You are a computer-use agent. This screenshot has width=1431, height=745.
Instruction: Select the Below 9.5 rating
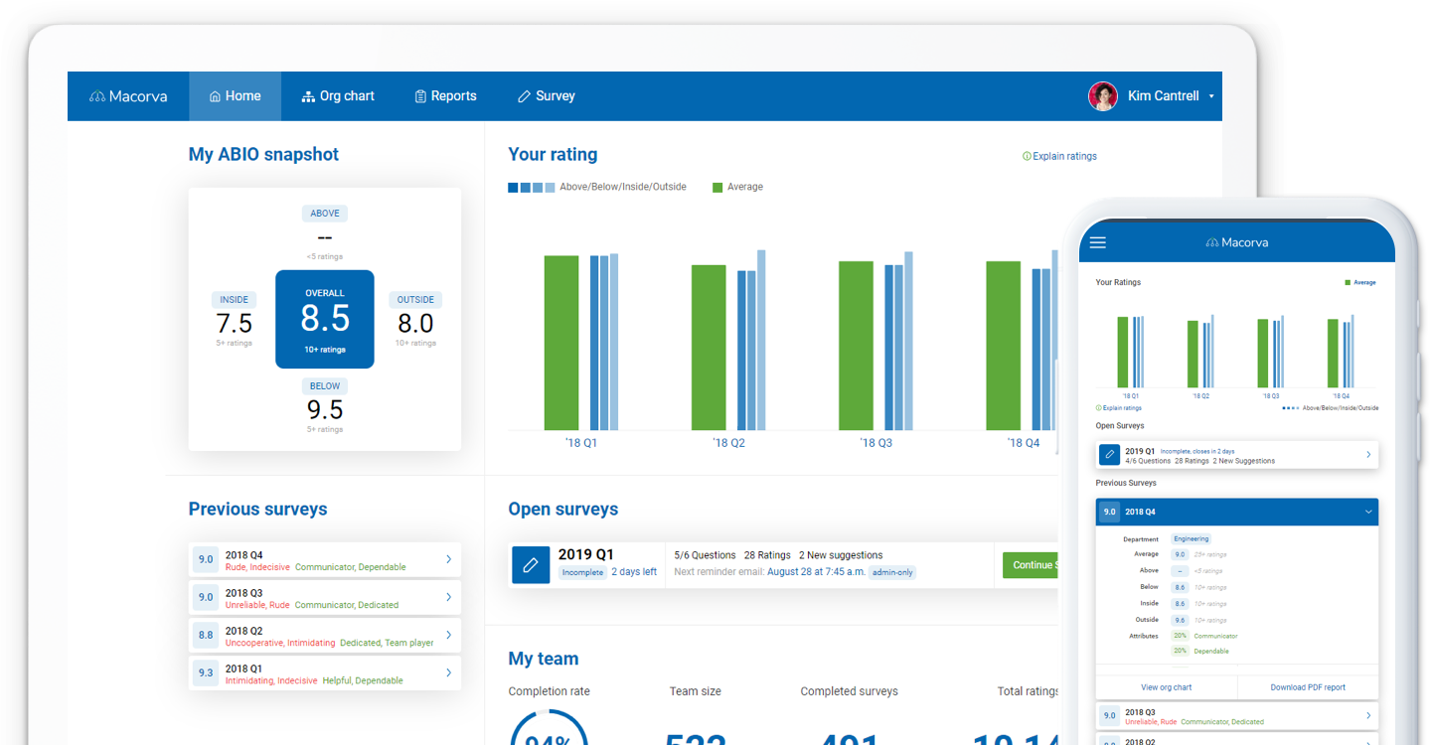point(325,405)
